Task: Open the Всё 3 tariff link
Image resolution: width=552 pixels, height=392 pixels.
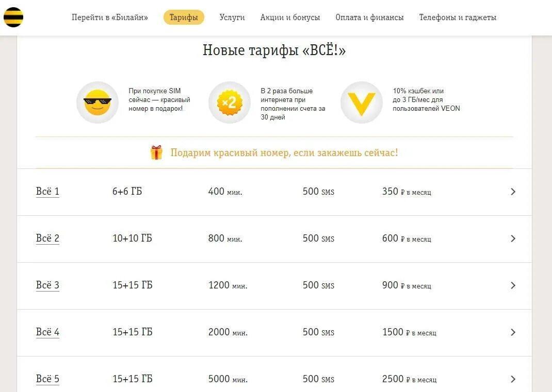Action: 47,285
